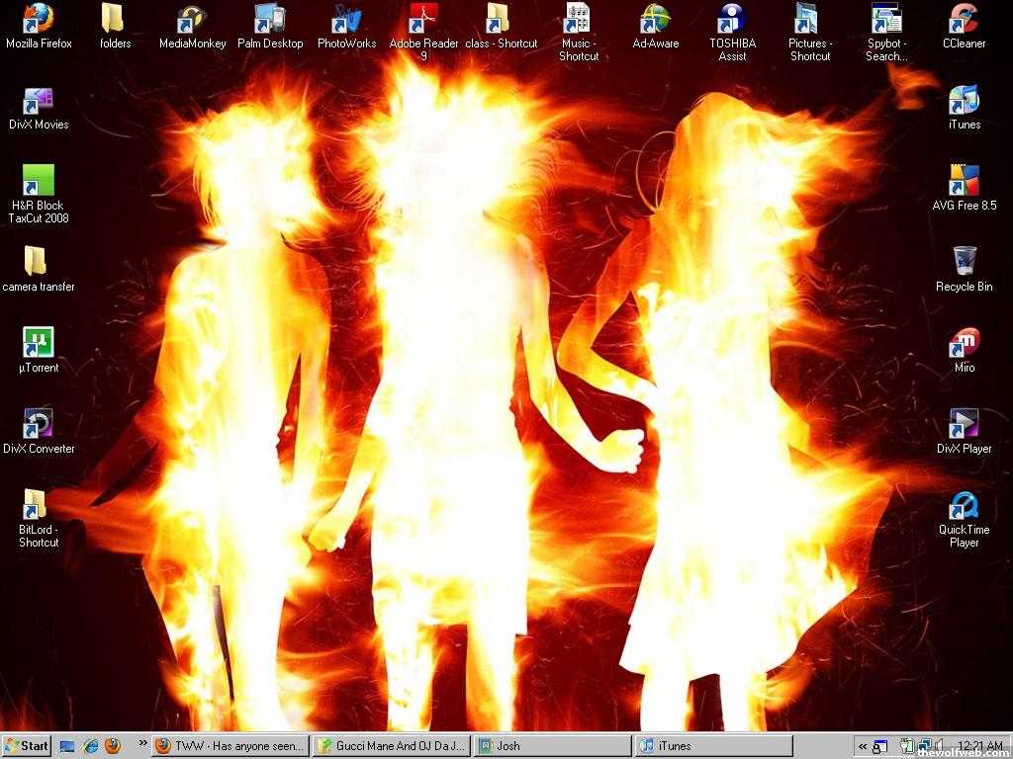Expand the Quick Launch overflow chevron
This screenshot has width=1013, height=759.
141,743
